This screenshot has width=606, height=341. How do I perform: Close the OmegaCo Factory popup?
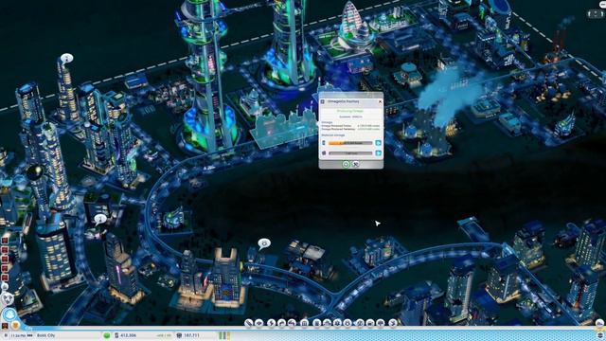pos(381,101)
